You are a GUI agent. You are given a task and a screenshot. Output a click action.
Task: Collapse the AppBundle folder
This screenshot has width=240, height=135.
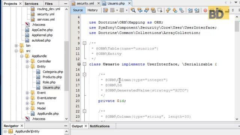(22, 56)
